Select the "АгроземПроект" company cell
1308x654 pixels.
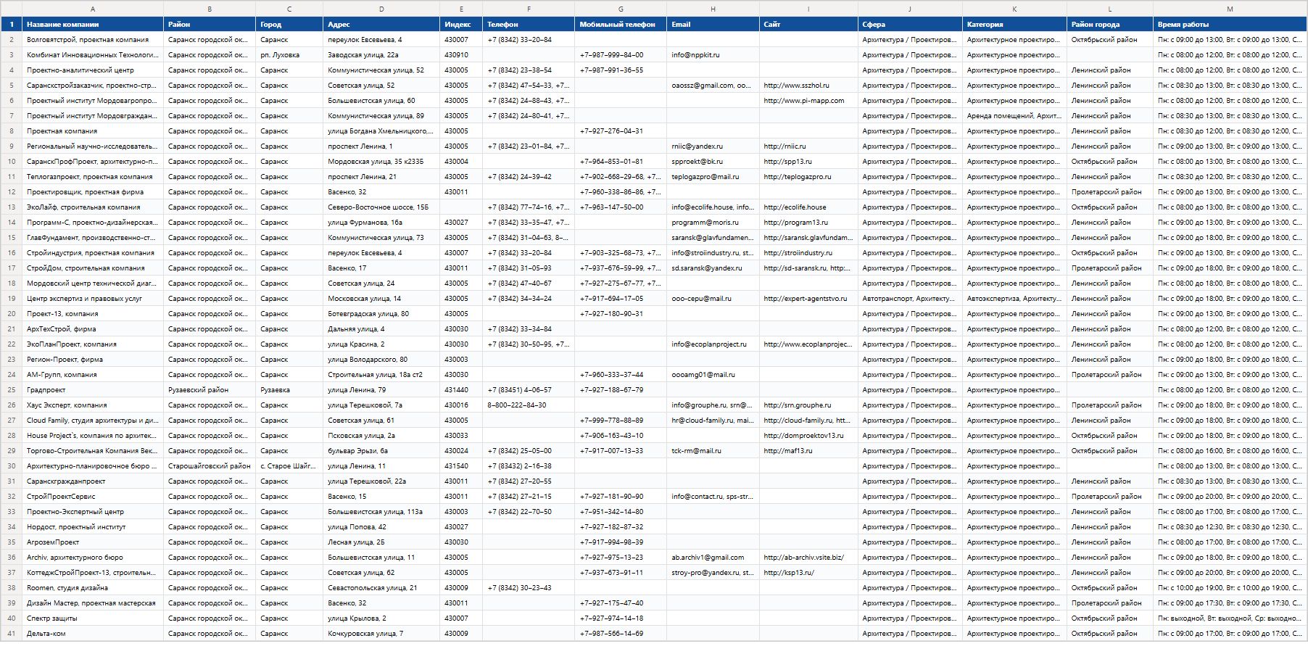(93, 542)
